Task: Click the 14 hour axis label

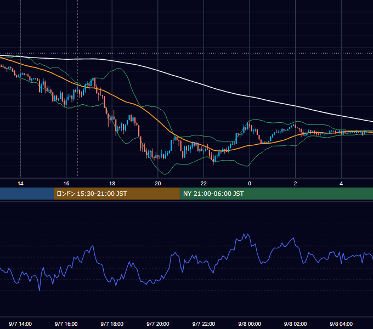Action: (20, 184)
